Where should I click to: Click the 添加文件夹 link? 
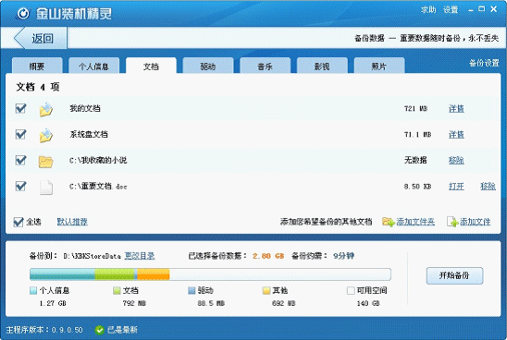(x=415, y=222)
